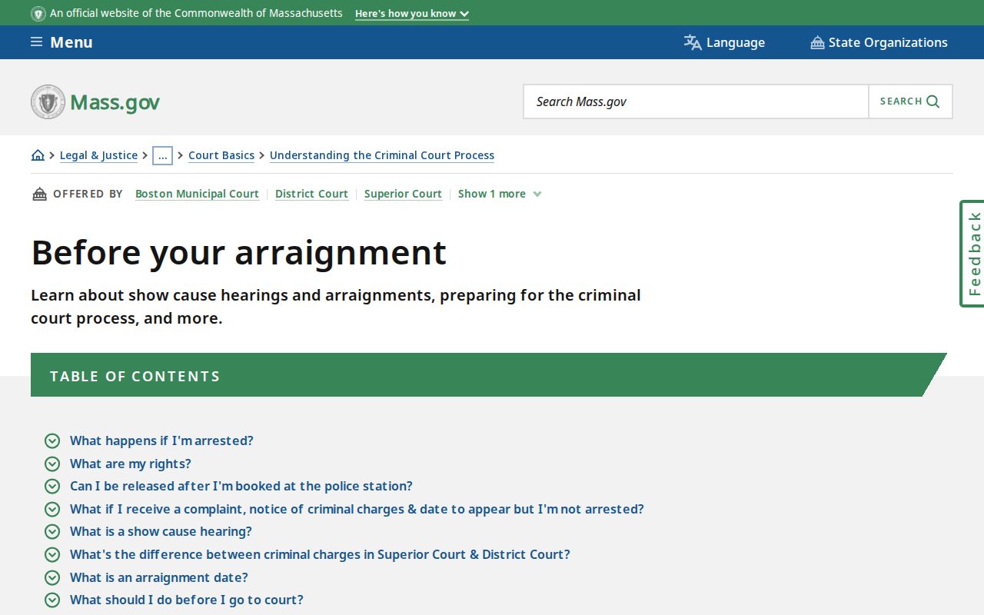Visit the Boston Municipal Court link

point(197,194)
